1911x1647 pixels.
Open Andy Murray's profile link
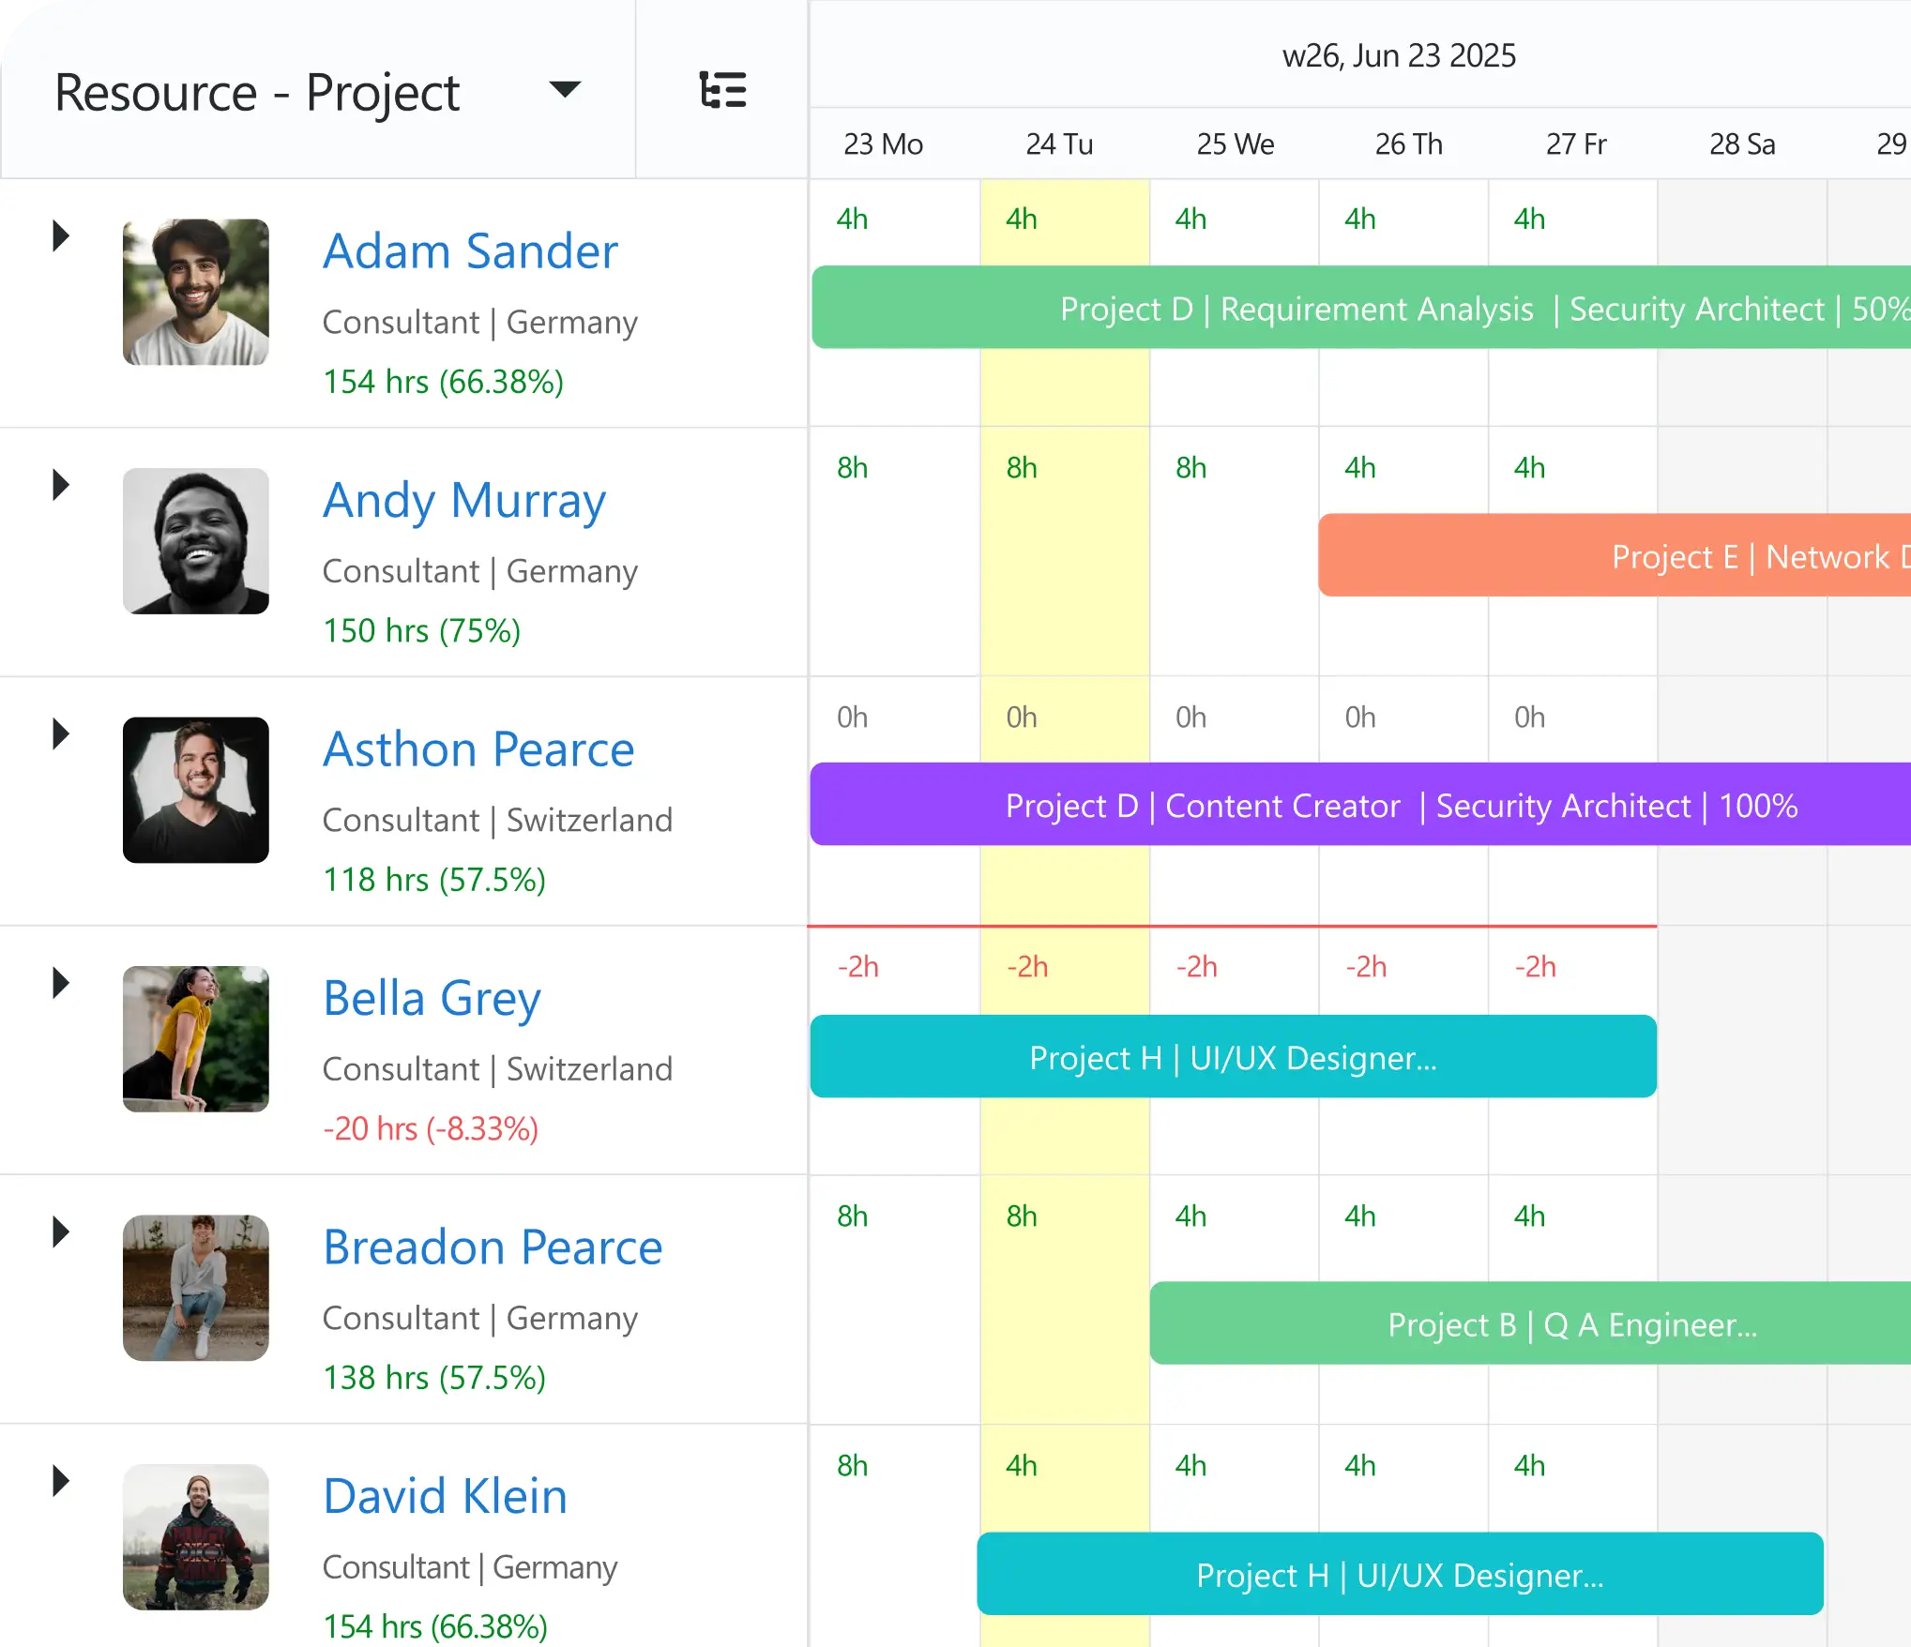pos(463,500)
